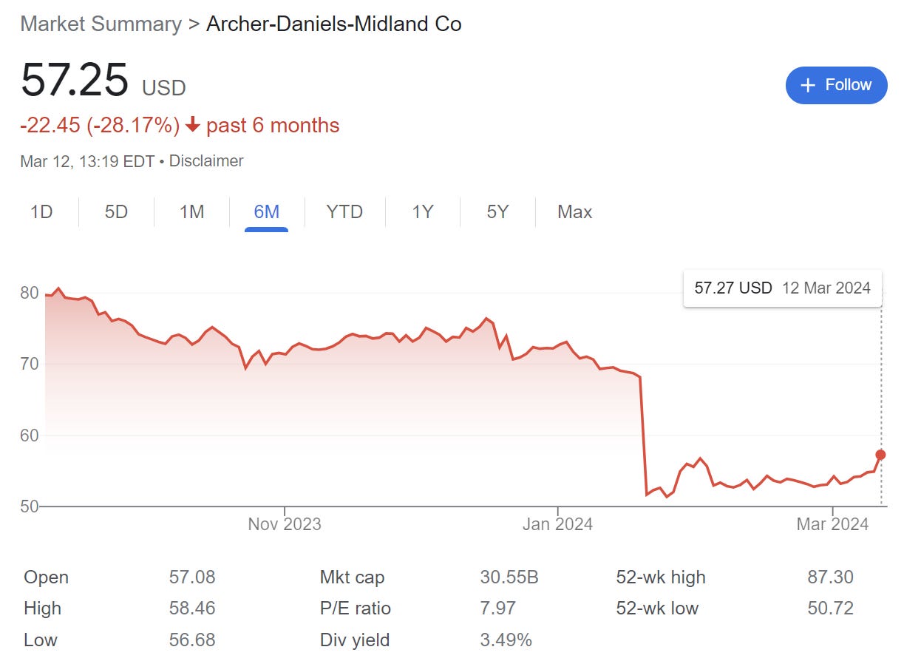Click the Nov 2023 axis label
Screen dimensions: 904x661
tap(285, 524)
